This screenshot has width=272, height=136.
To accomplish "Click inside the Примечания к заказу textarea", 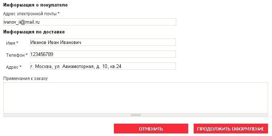I will click(x=136, y=98).
